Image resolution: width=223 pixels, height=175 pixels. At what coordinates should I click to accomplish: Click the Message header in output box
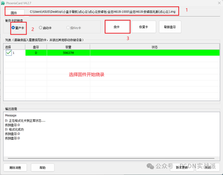pyautogui.click(x=10, y=115)
